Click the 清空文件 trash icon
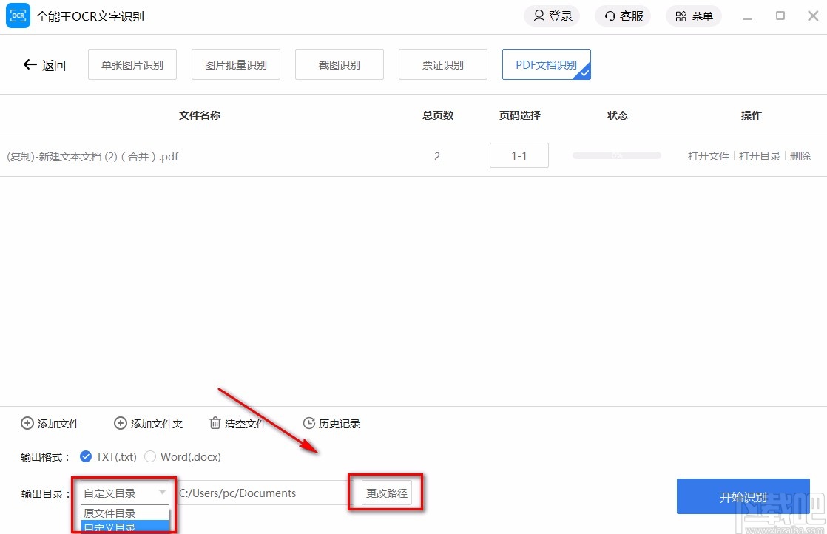 point(215,423)
